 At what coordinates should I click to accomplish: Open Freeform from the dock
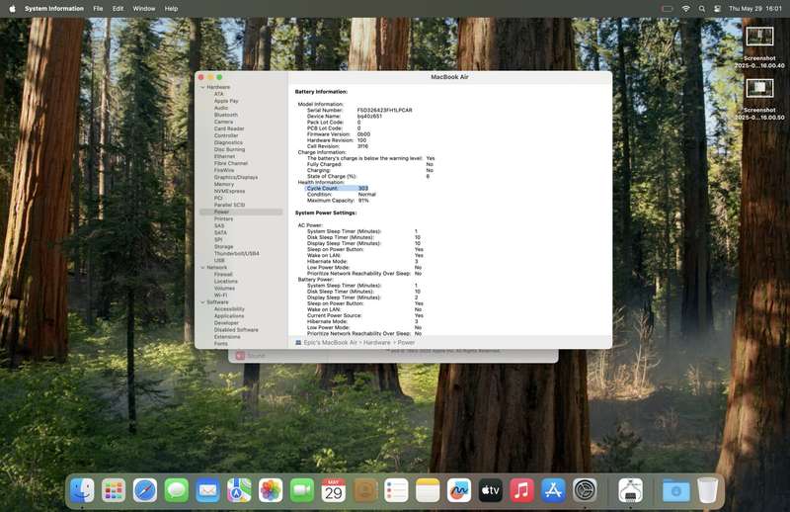[459, 490]
